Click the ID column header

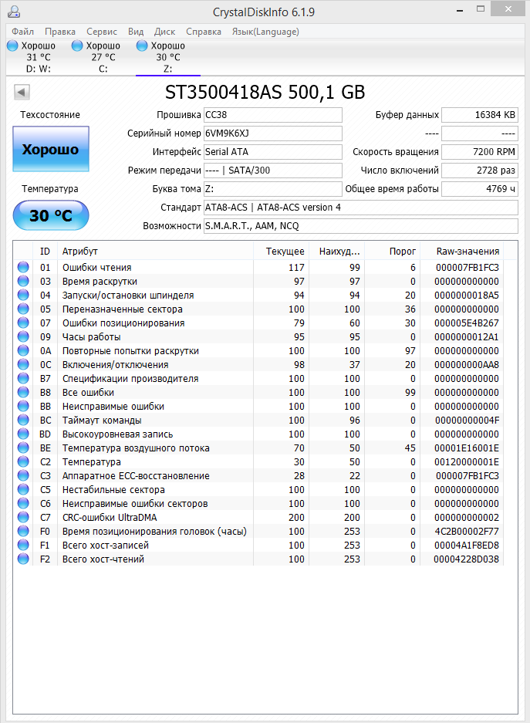click(x=45, y=252)
